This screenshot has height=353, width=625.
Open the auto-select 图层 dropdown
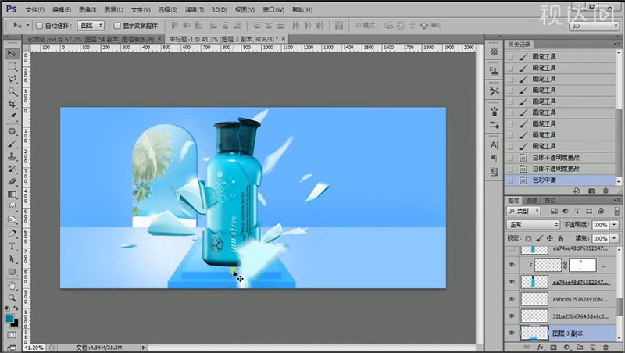[91, 26]
